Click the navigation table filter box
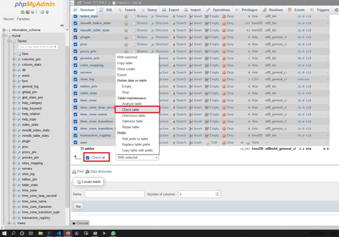 click(x=38, y=46)
